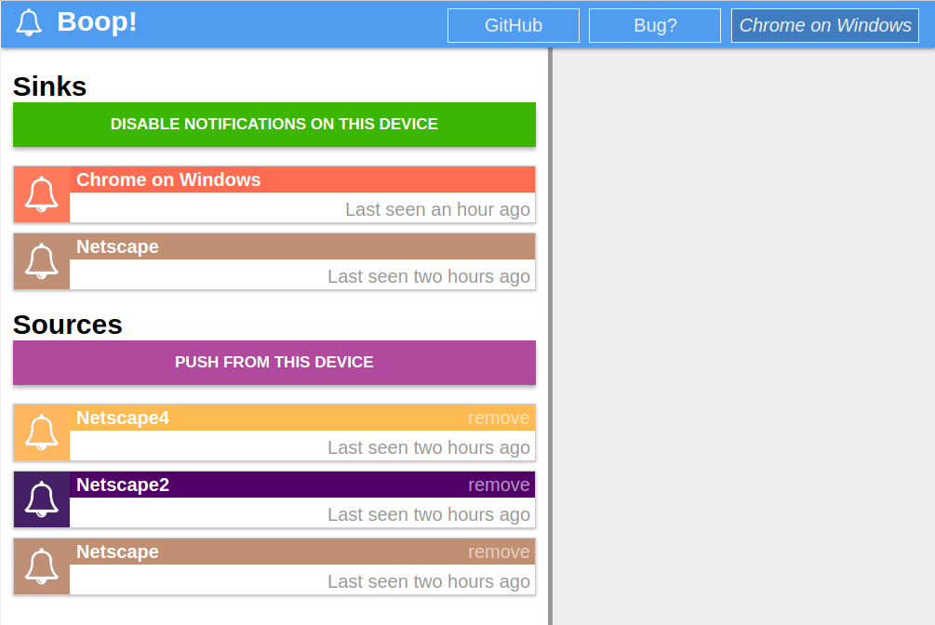Remove the Netscape source

click(499, 552)
